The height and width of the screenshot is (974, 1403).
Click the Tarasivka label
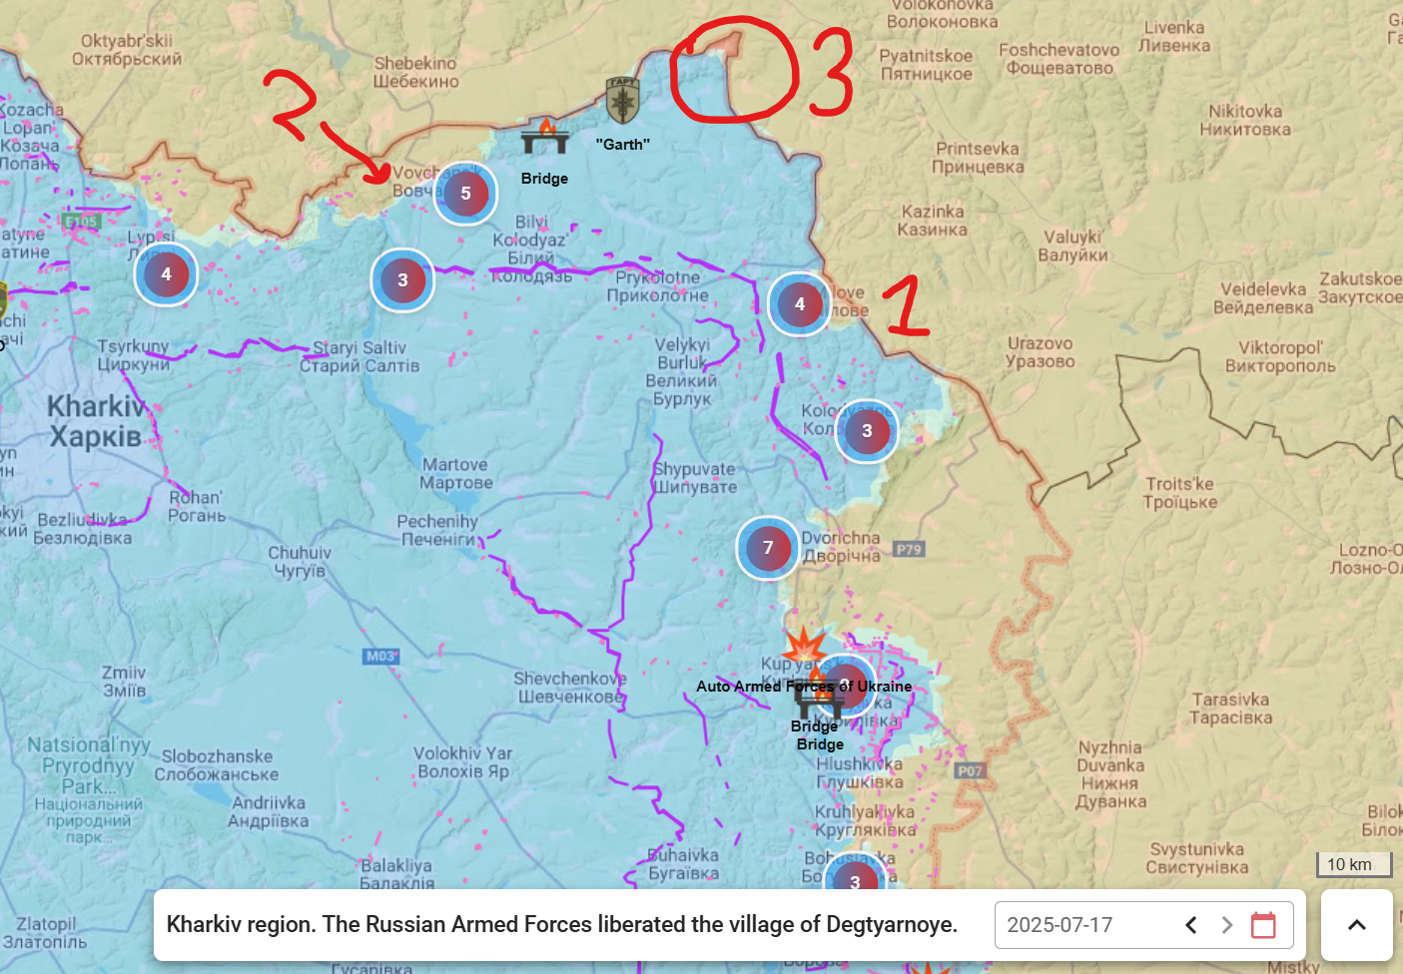1230,709
